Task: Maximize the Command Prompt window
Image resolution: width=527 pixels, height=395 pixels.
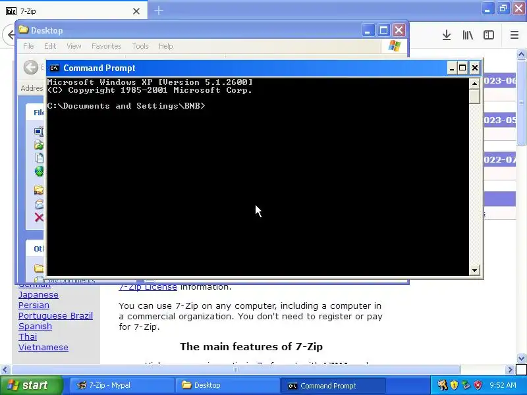Action: (462, 68)
